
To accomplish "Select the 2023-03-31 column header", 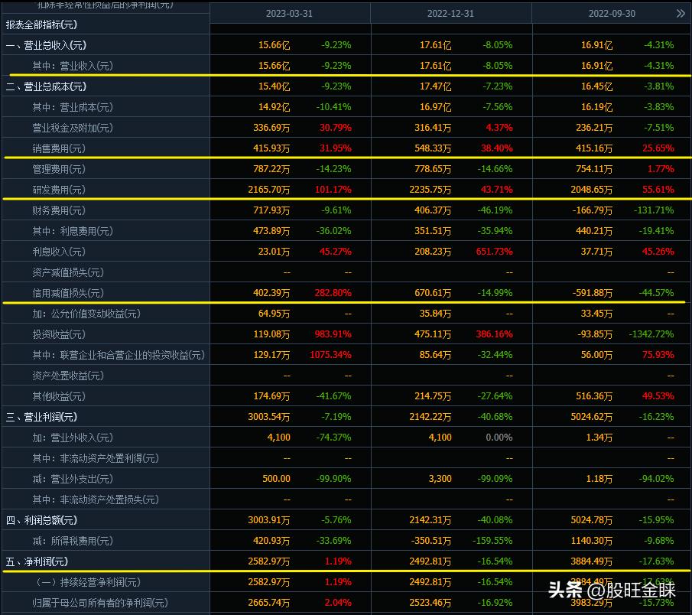I will tap(289, 14).
